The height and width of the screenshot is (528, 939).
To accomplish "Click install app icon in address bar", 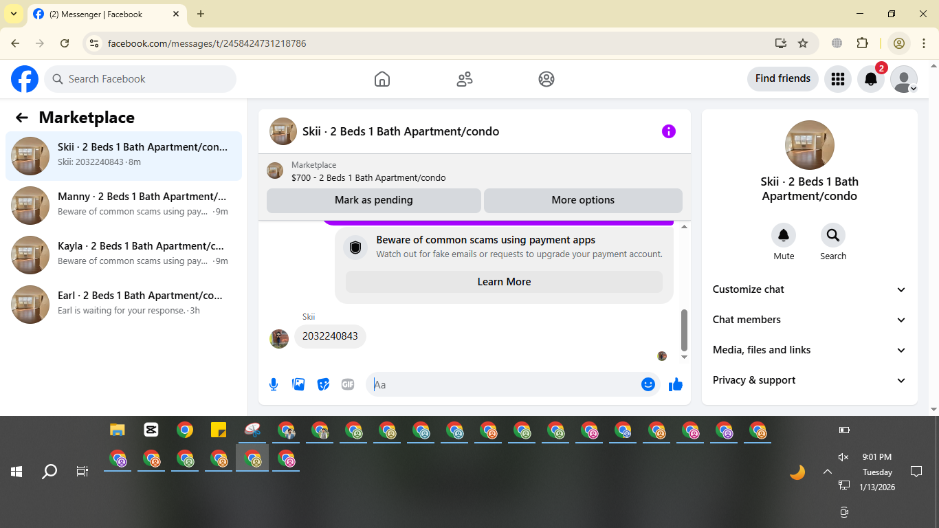I will point(780,43).
